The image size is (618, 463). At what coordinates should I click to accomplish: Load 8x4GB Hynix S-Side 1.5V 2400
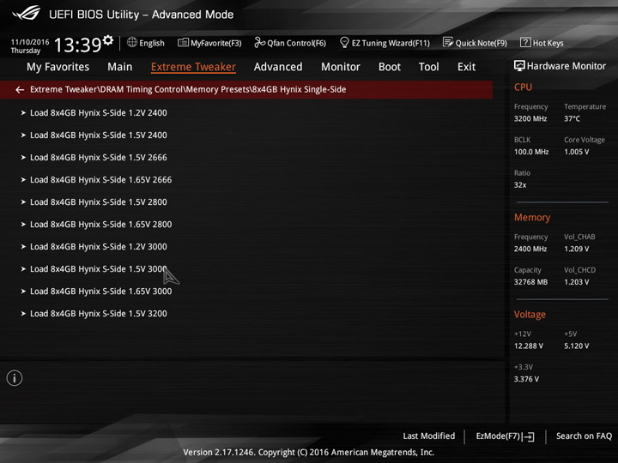[99, 135]
